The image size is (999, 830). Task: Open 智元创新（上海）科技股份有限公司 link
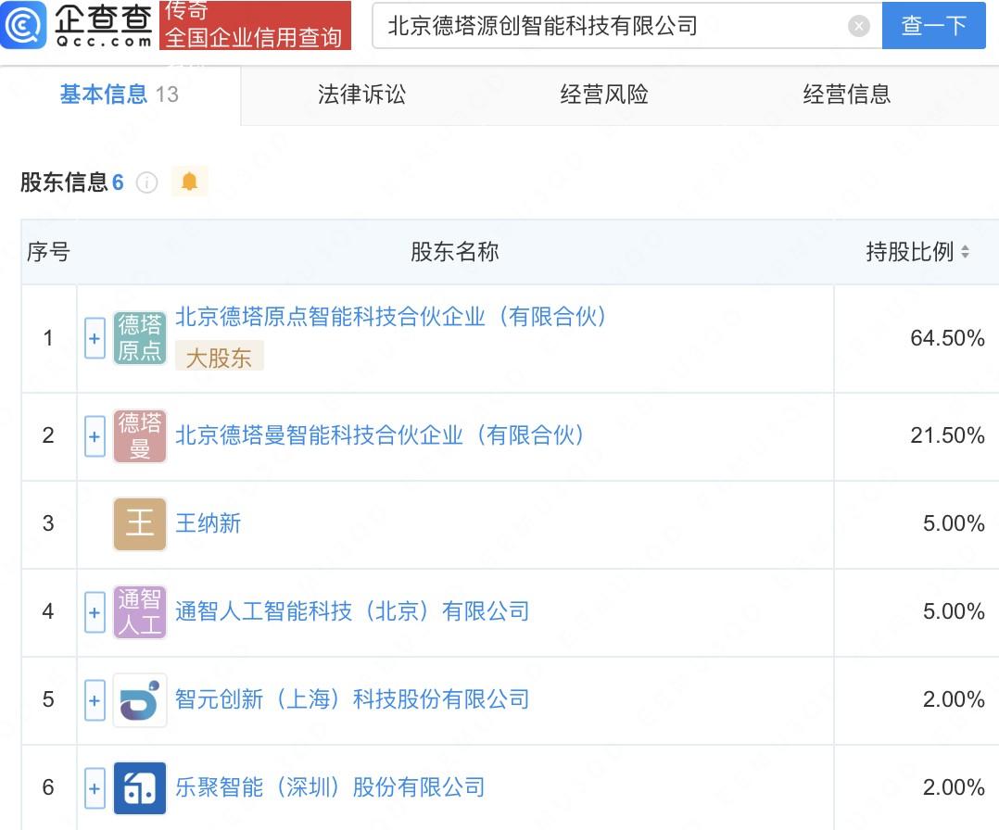pyautogui.click(x=352, y=699)
